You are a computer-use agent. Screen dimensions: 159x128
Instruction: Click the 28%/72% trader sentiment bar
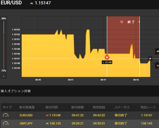4,45
